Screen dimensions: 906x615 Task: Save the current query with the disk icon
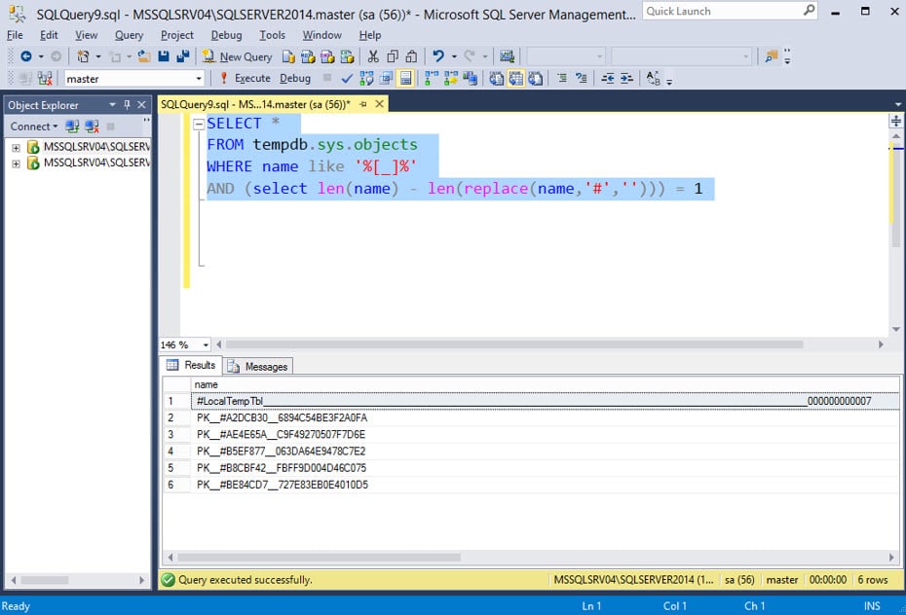click(x=164, y=56)
